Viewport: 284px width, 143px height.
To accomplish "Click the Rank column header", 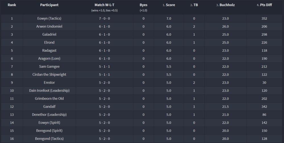I will (12, 5).
